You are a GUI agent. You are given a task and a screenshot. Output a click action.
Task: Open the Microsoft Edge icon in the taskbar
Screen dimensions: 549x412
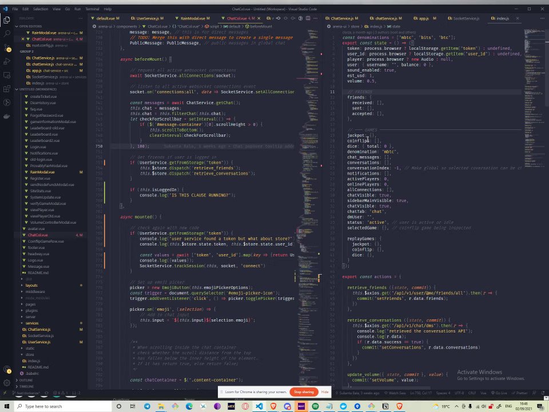[x=189, y=406]
